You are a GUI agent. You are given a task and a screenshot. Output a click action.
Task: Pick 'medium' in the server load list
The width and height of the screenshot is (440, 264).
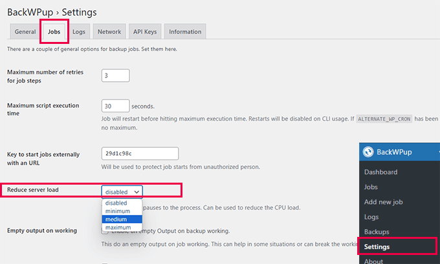tap(116, 219)
